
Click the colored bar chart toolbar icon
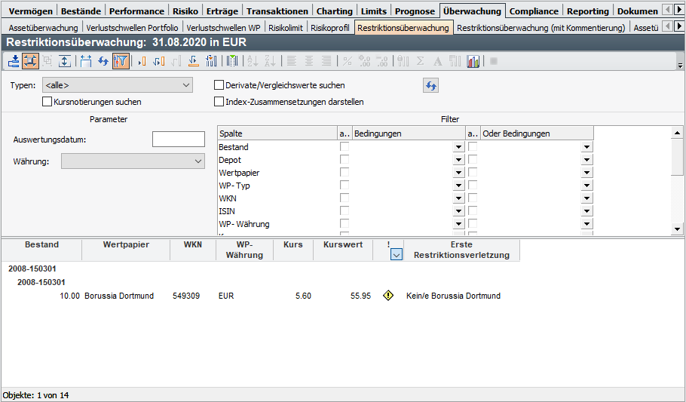coord(473,62)
